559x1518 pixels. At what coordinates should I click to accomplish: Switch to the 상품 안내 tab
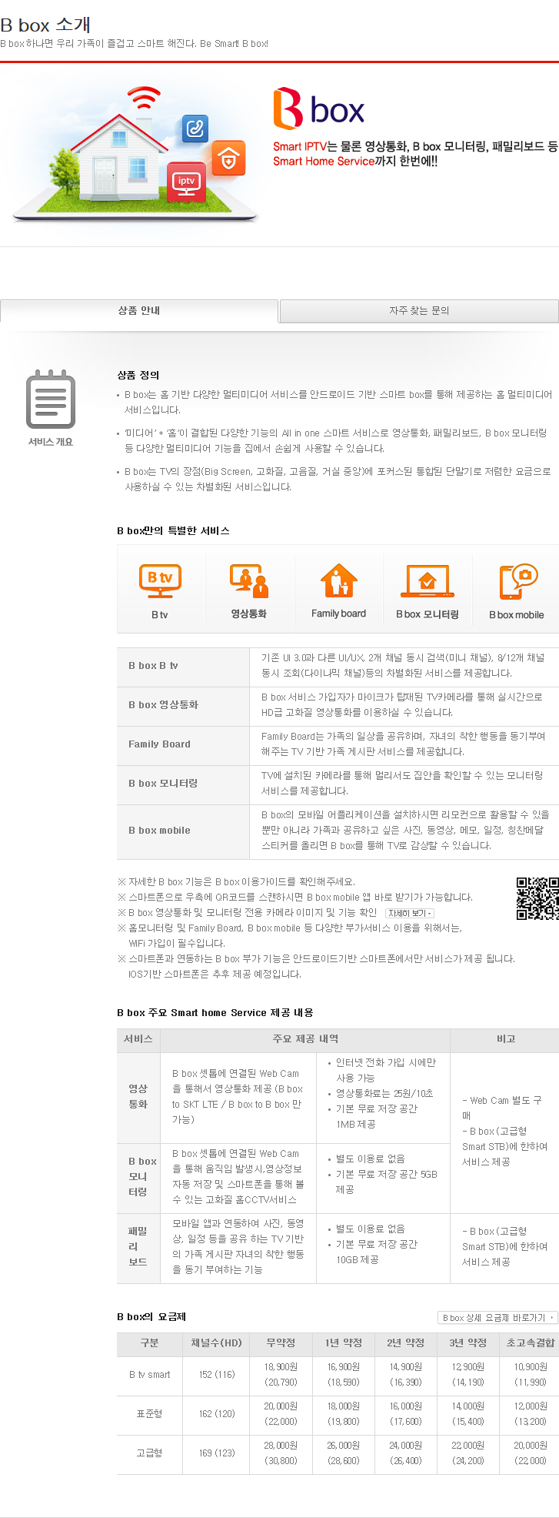pos(139,310)
